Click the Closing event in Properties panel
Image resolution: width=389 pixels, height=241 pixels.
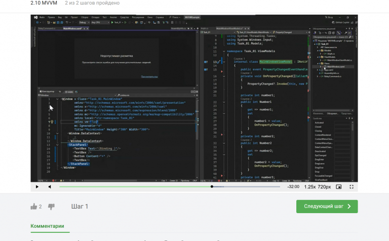point(318,131)
